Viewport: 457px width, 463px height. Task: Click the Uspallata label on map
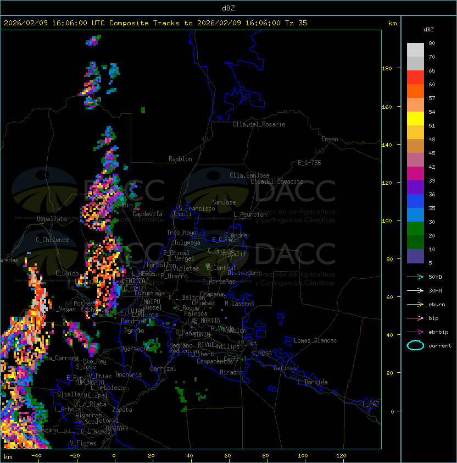pos(52,219)
